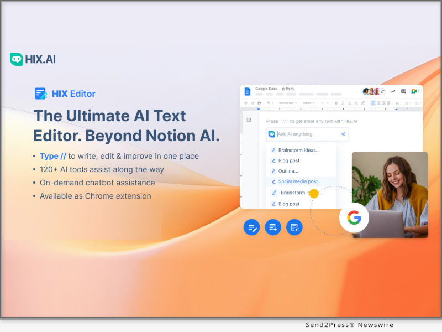This screenshot has width=442, height=332.
Task: Click the HIX.AI logo at the top left
Action: pyautogui.click(x=33, y=57)
